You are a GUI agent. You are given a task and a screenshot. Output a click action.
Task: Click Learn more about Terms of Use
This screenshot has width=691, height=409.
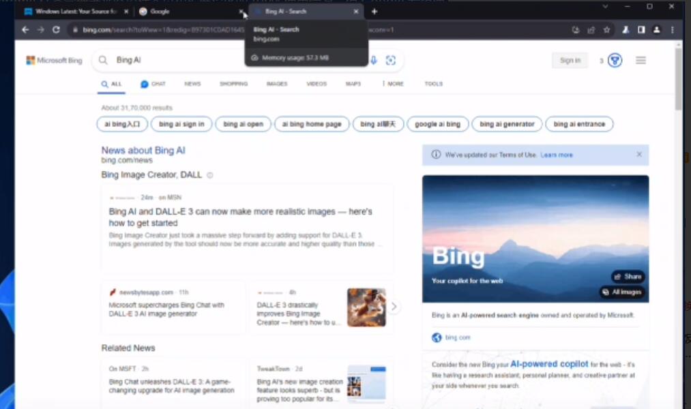[557, 155]
